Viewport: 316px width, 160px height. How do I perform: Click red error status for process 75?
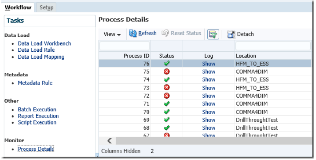(166, 71)
